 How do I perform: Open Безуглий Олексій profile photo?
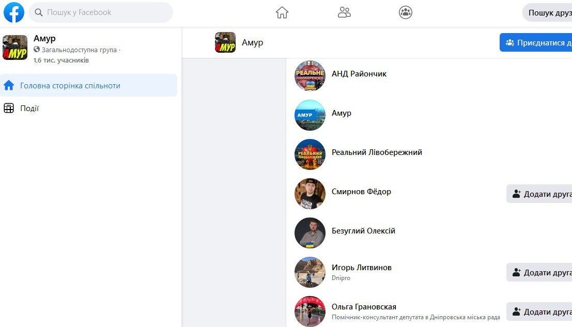pos(310,233)
